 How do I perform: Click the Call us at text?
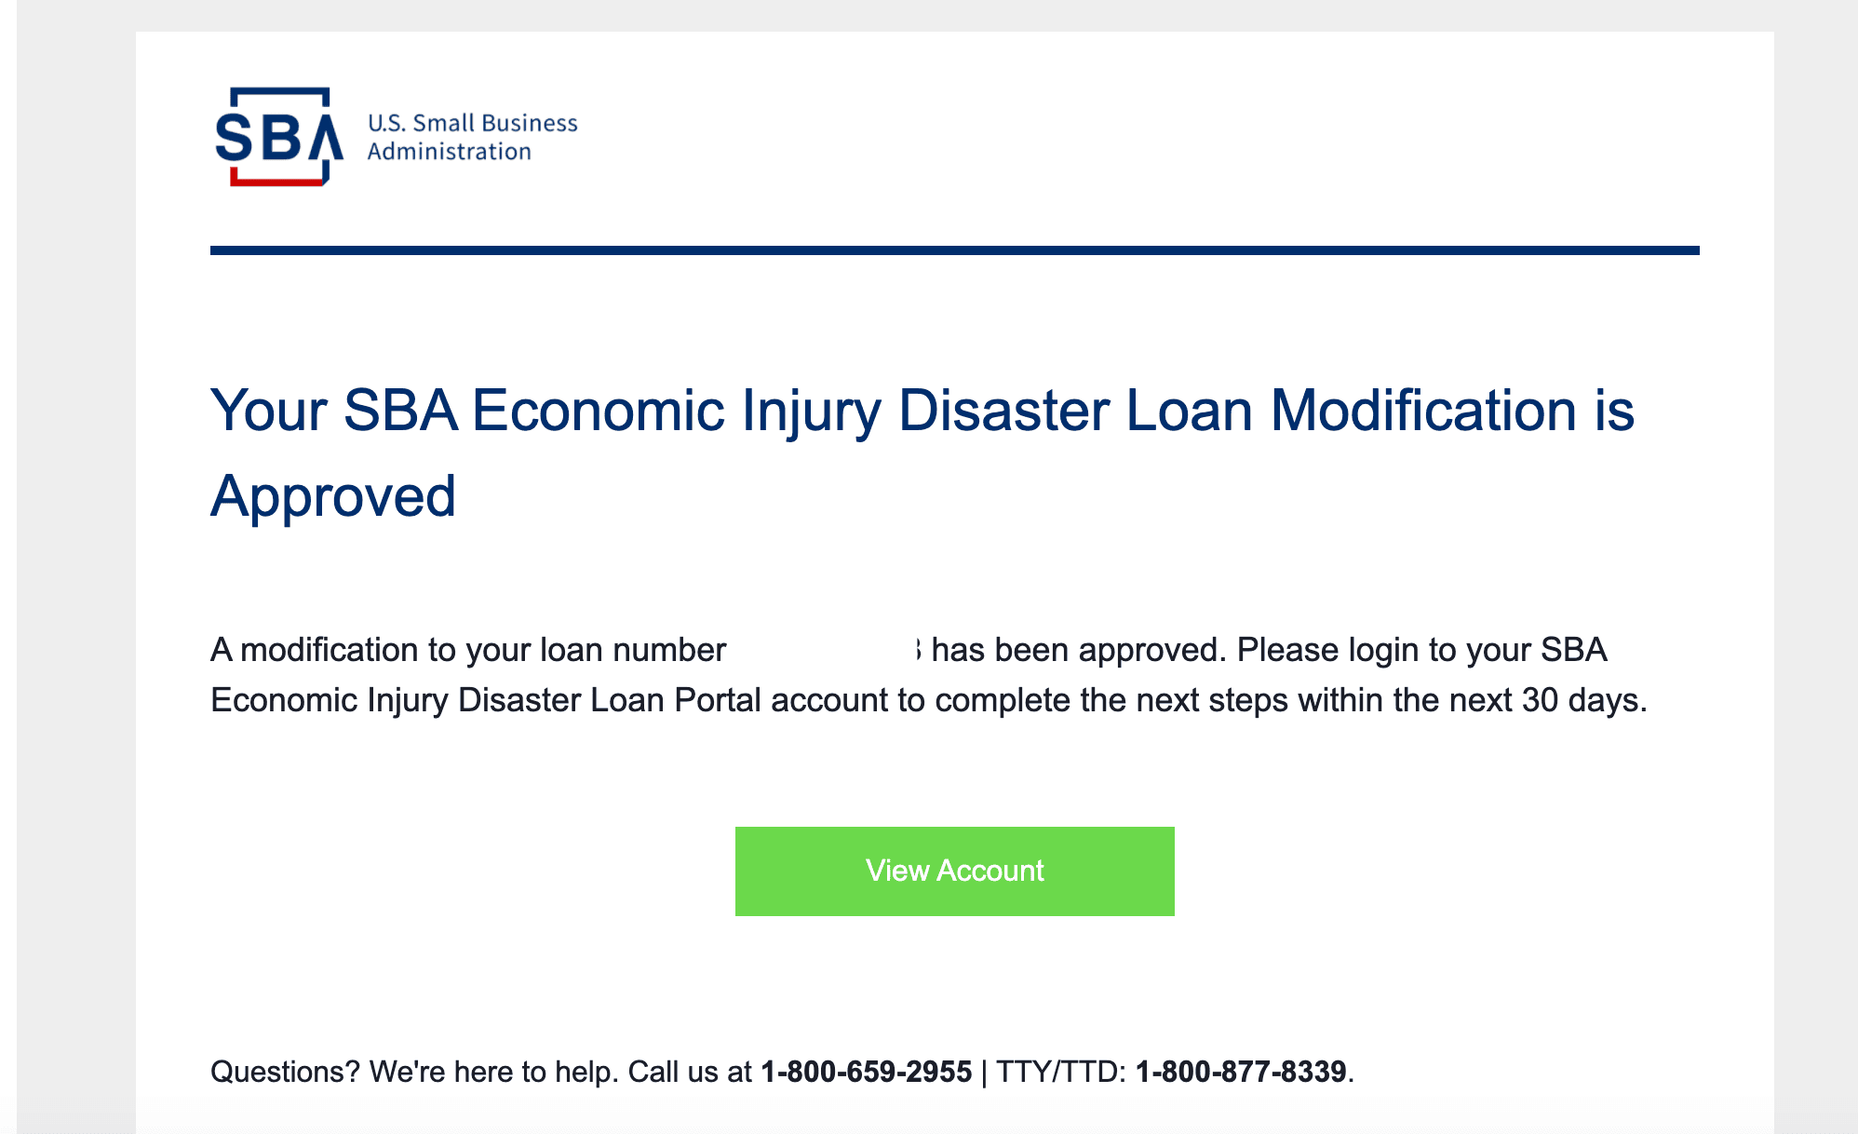[x=690, y=1072]
